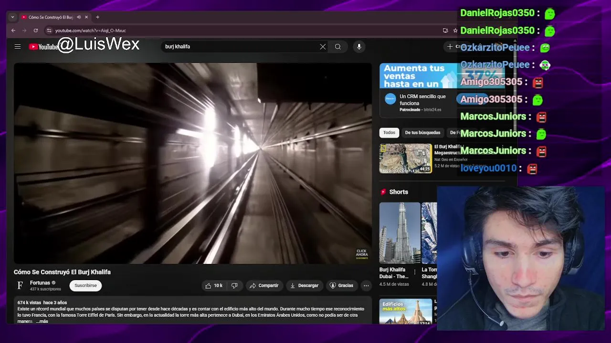Share the video via Compartir
This screenshot has height=343, width=611.
(264, 285)
